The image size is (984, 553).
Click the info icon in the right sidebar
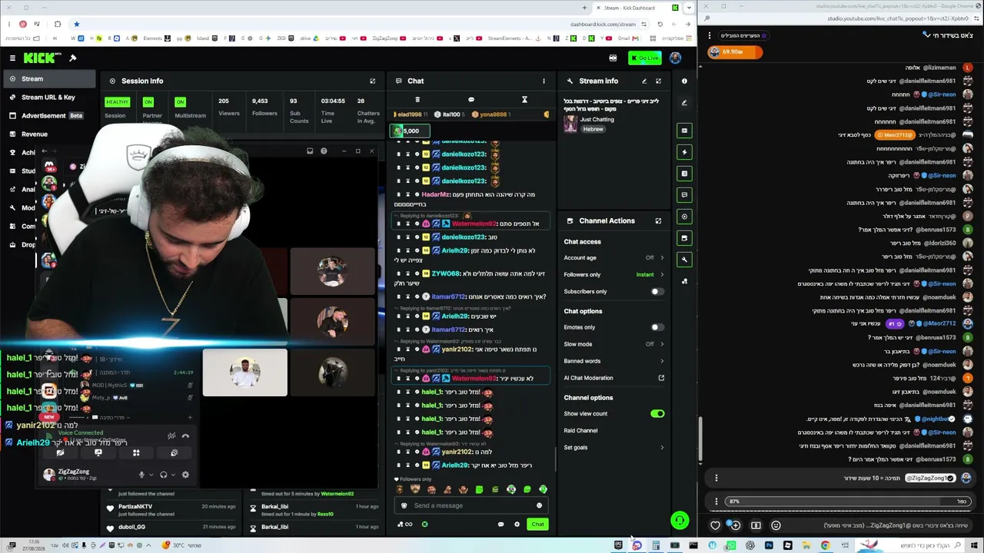684,81
